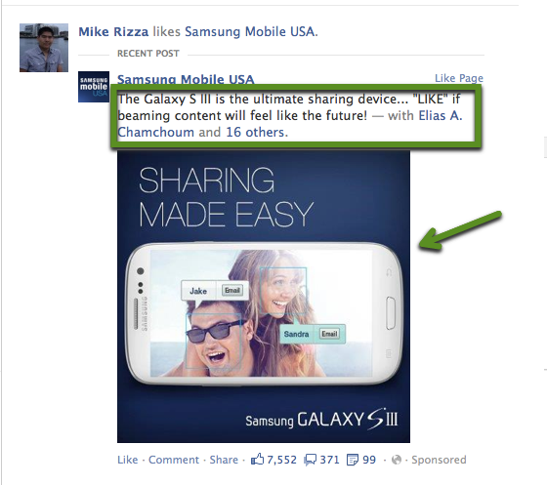The width and height of the screenshot is (547, 485).
Task: Open Samsung Mobile USA page logo
Action: (94, 87)
